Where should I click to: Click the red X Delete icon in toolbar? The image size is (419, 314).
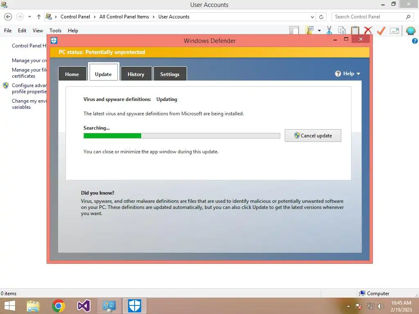pyautogui.click(x=368, y=30)
